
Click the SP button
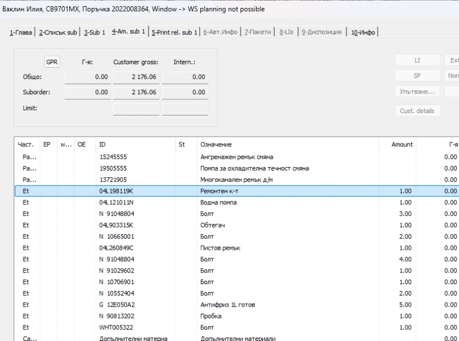[417, 76]
